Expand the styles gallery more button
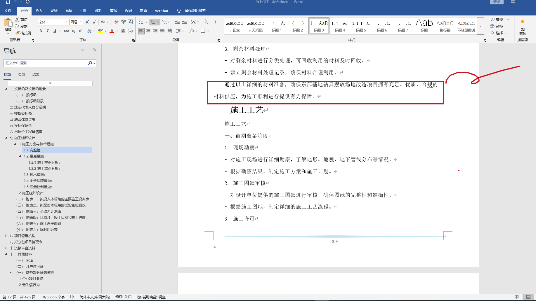The width and height of the screenshot is (536, 301). point(480,26)
